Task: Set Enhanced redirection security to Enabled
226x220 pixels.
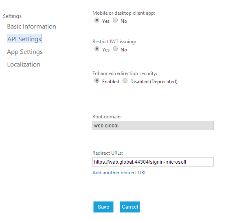Action: pyautogui.click(x=97, y=80)
